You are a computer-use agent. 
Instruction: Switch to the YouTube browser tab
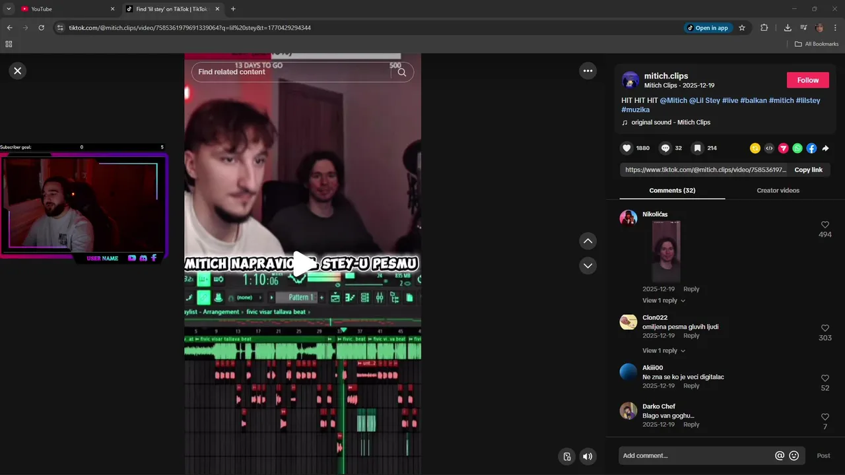click(66, 9)
